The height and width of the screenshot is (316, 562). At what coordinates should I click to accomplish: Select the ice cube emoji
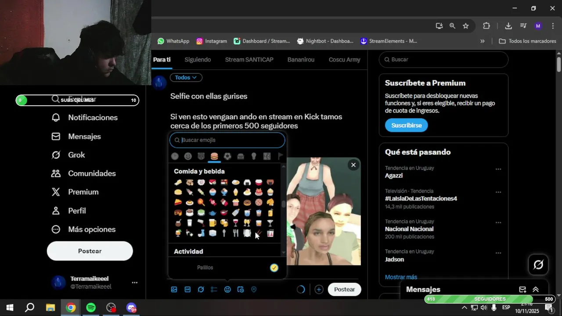[x=213, y=233]
